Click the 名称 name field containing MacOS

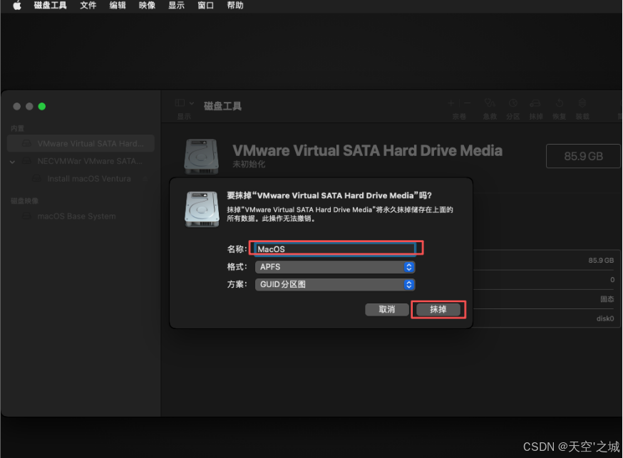click(335, 249)
